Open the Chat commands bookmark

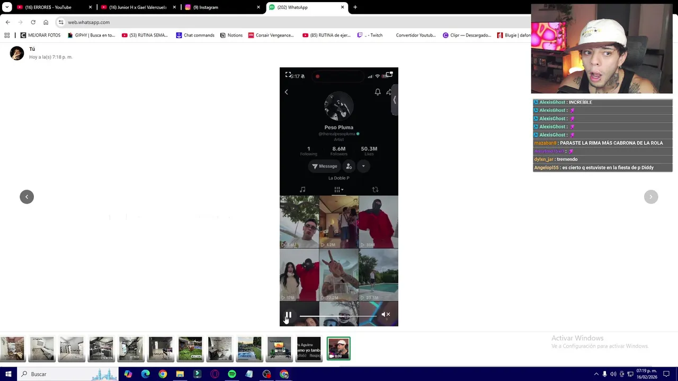tap(195, 35)
